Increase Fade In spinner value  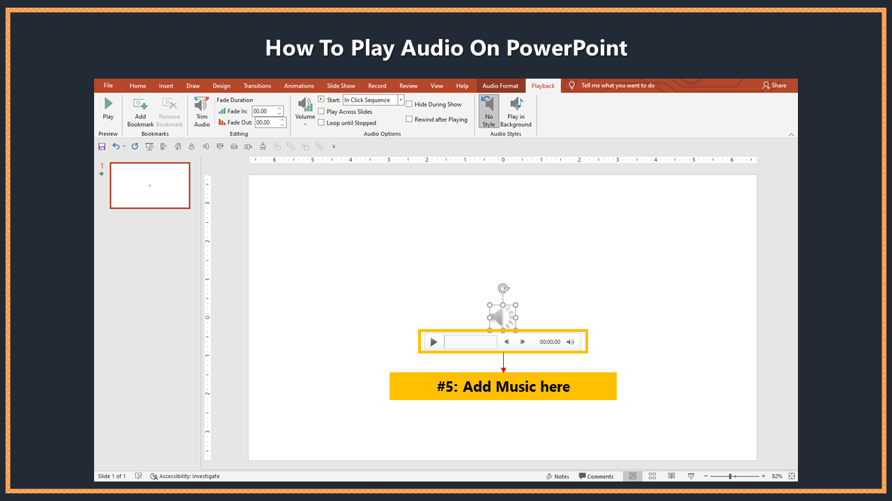point(280,109)
